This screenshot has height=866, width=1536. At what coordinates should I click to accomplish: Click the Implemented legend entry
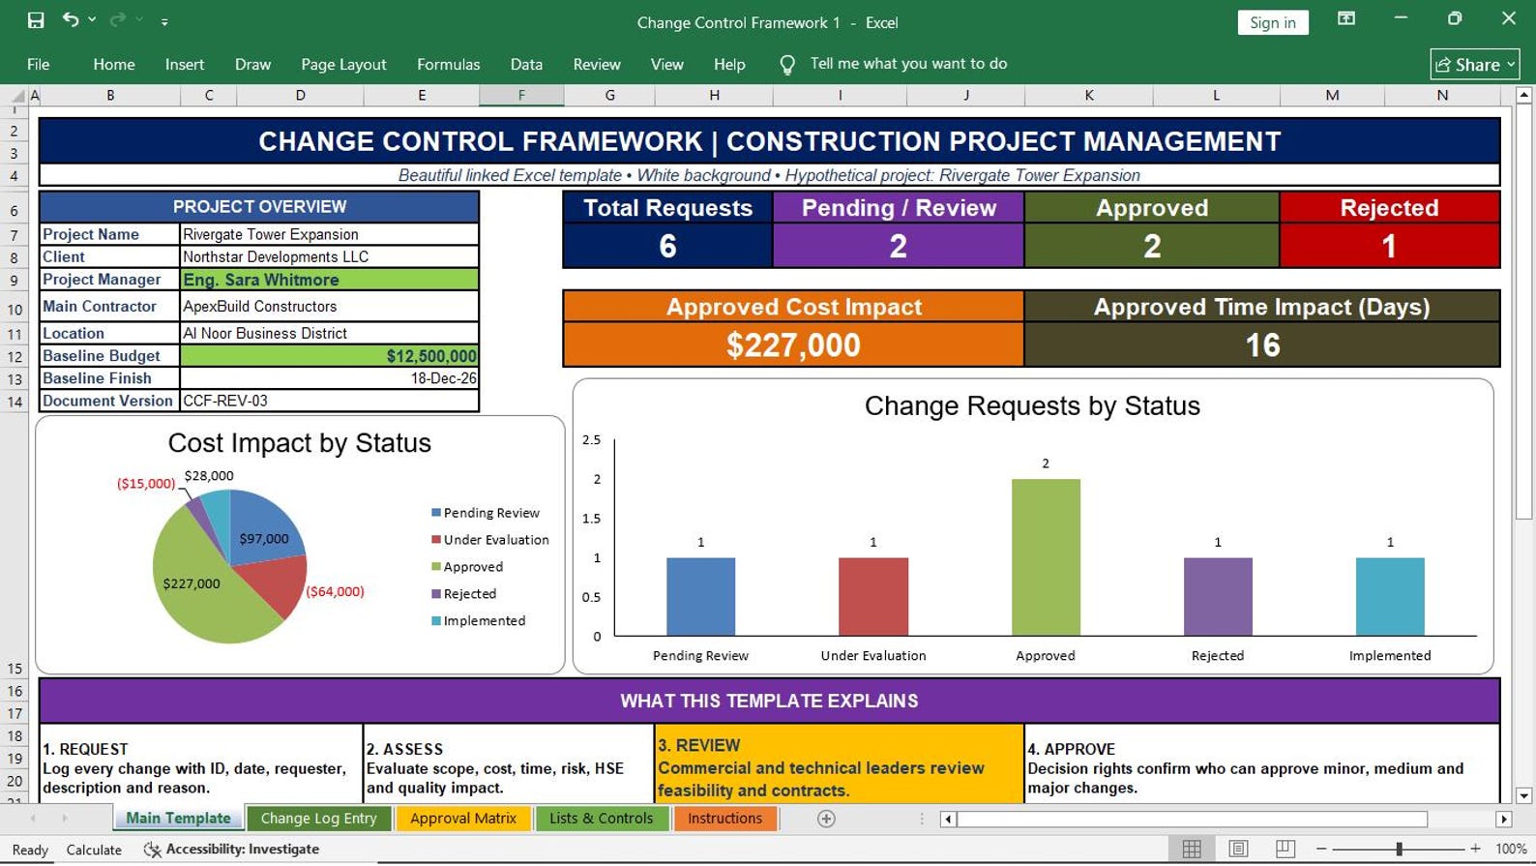coord(479,621)
